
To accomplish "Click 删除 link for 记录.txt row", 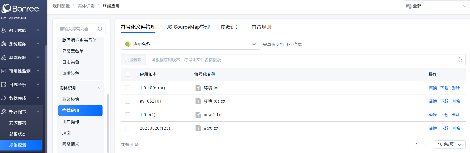I will point(456,128).
